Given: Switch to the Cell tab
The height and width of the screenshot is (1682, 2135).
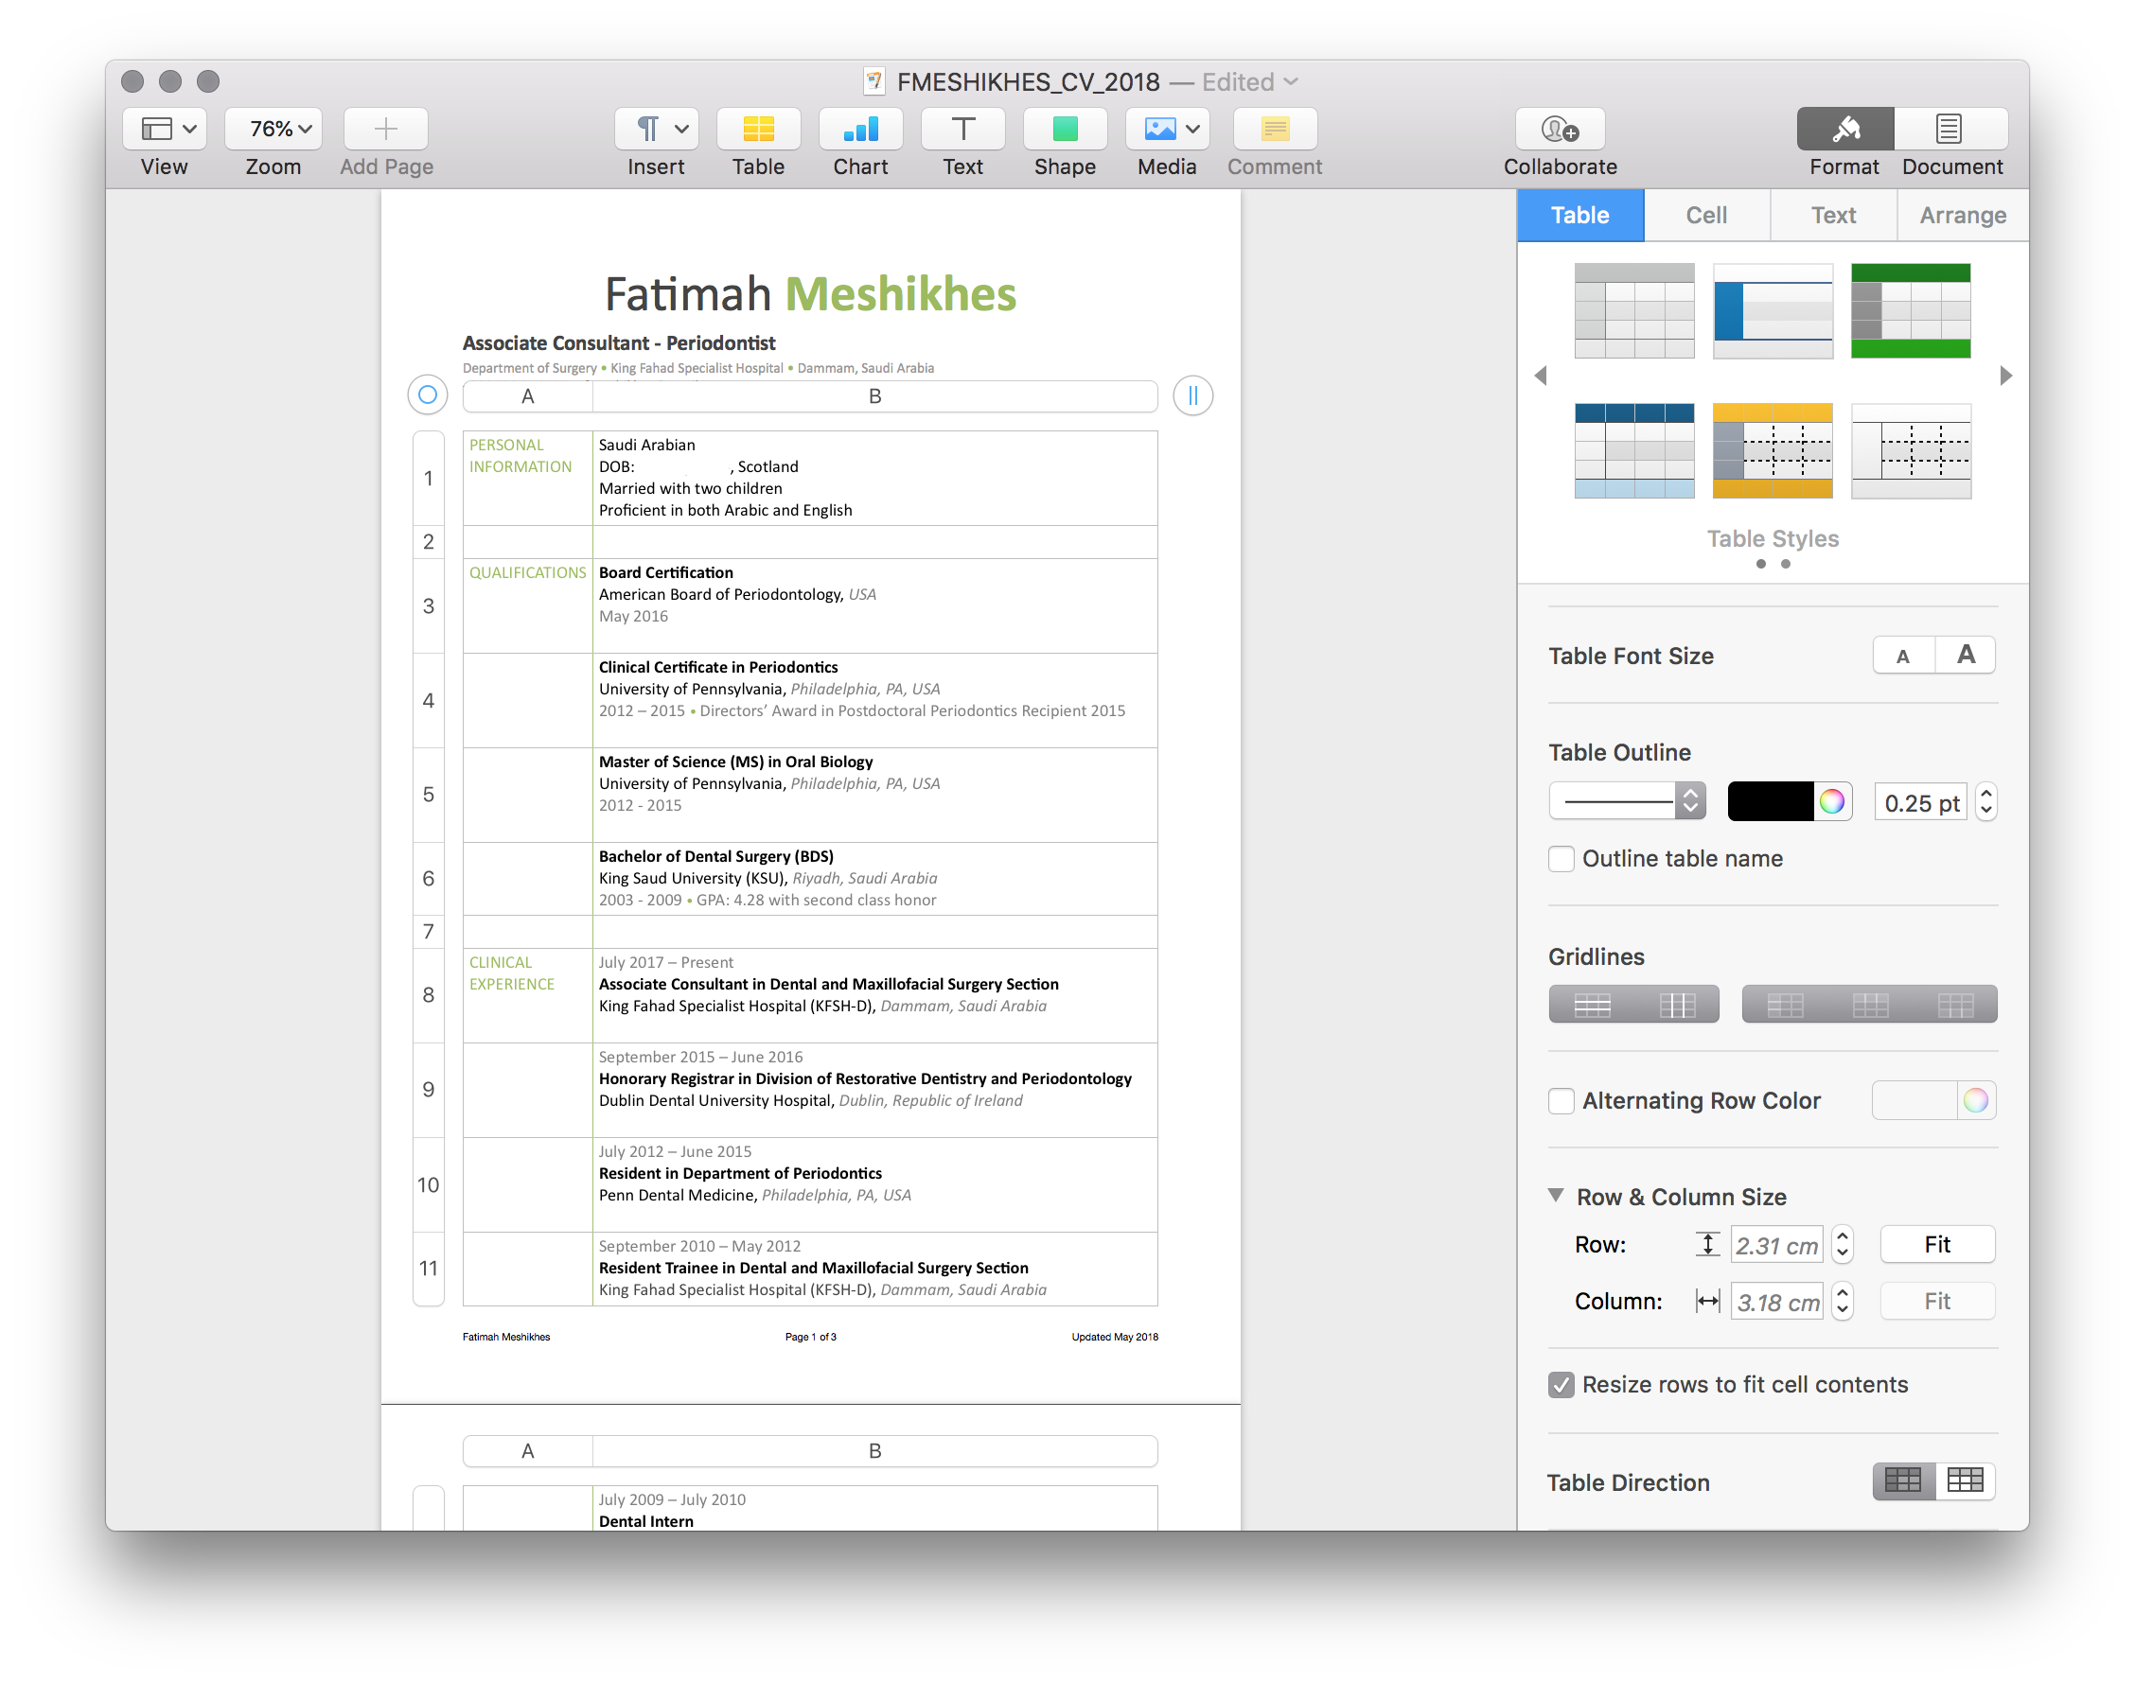Looking at the screenshot, I should (1705, 215).
